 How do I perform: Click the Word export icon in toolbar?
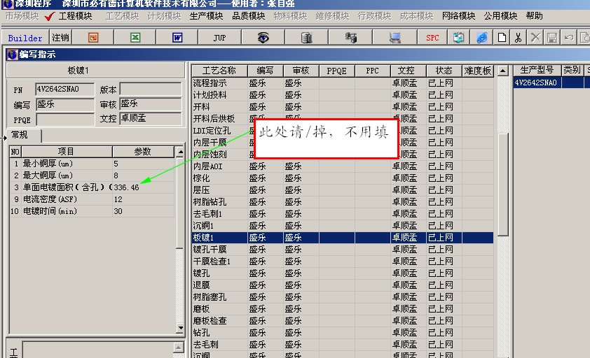(177, 38)
